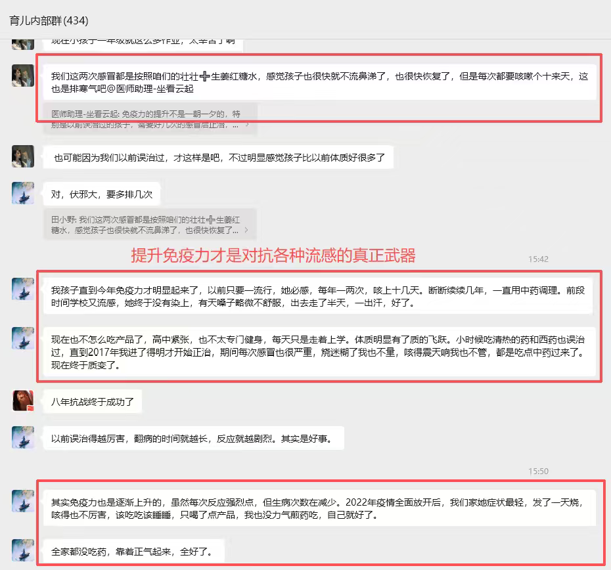Viewport: 611px width, 570px height.
Task: Open avatar beside "我孩子直到今年免疫力" message
Action: point(23,289)
